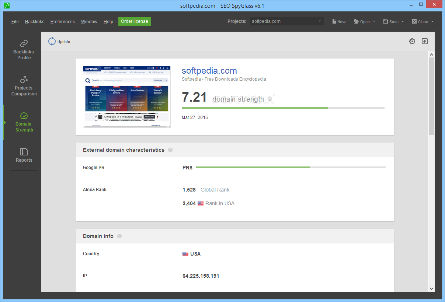
Task: Open the Reports sidebar section
Action: point(24,155)
